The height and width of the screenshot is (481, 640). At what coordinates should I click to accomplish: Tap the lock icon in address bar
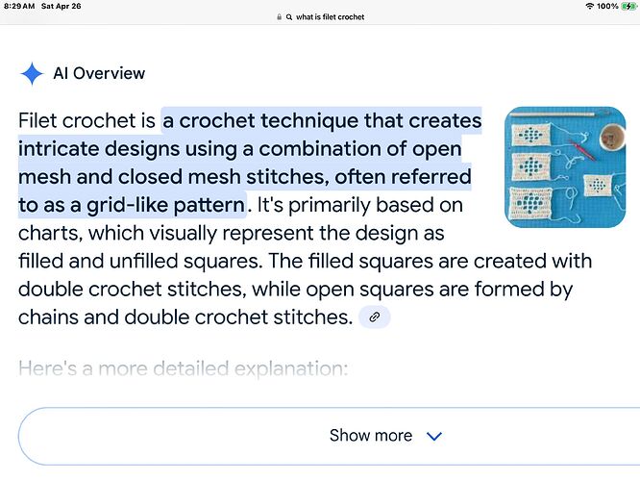[x=280, y=17]
